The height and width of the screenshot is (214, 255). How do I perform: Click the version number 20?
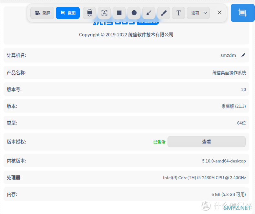pyautogui.click(x=243, y=89)
